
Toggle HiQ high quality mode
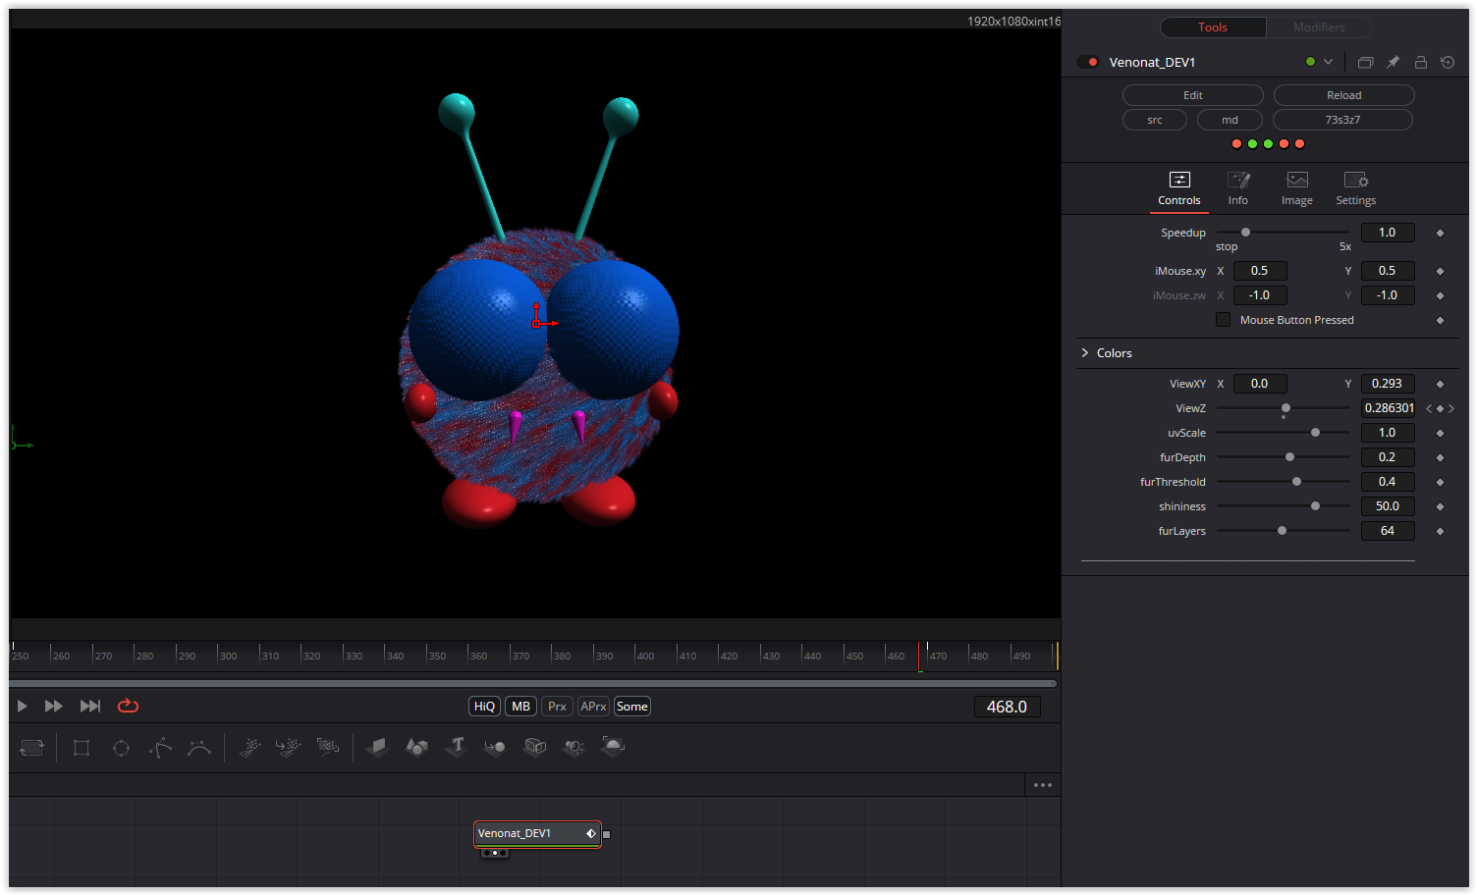485,707
